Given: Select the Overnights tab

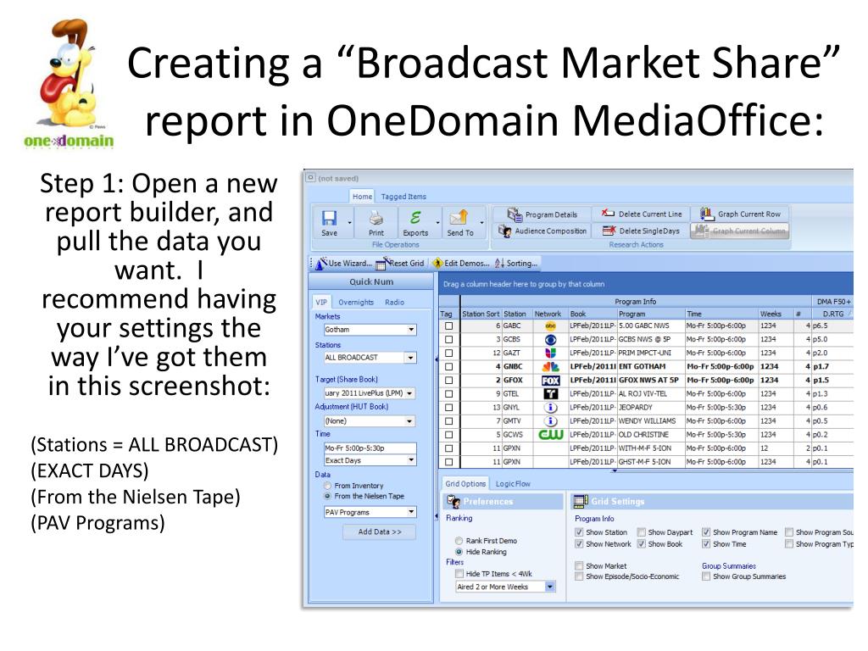Looking at the screenshot, I should pyautogui.click(x=356, y=303).
